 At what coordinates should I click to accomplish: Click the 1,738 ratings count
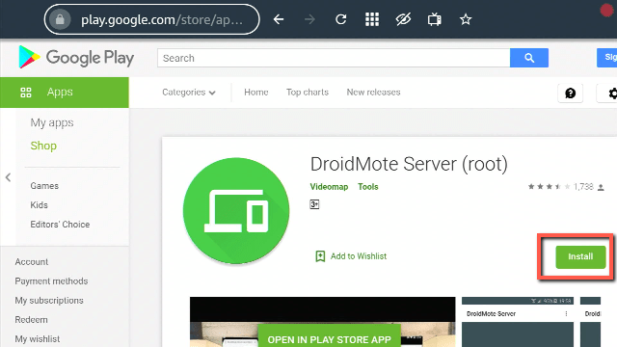point(583,186)
